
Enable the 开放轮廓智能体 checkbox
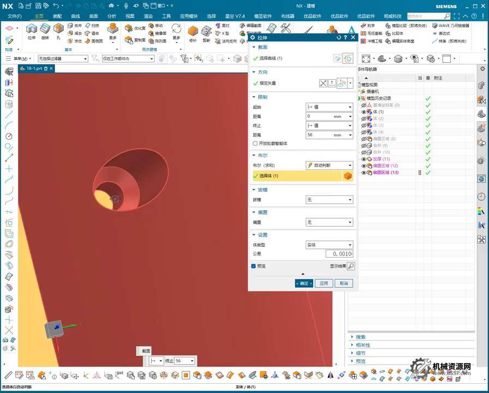tap(255, 144)
